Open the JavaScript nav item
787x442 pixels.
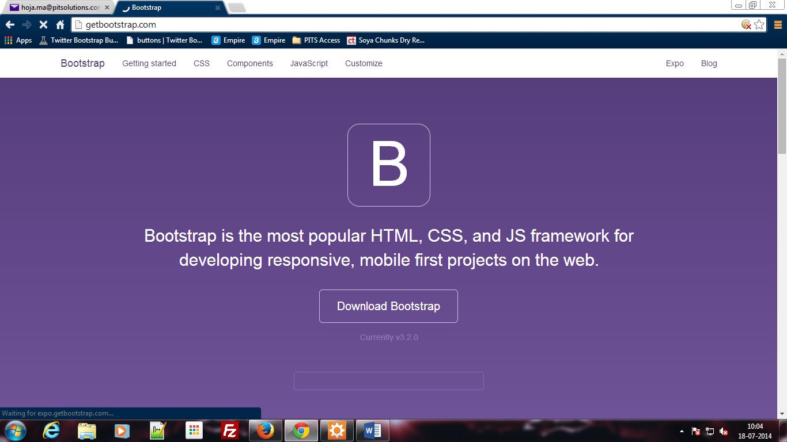[309, 63]
